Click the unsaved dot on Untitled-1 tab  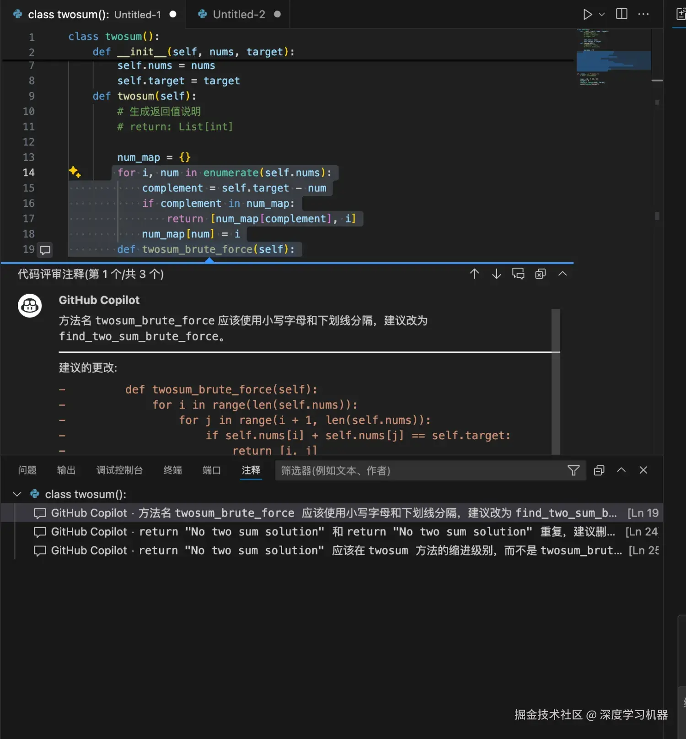tap(173, 14)
